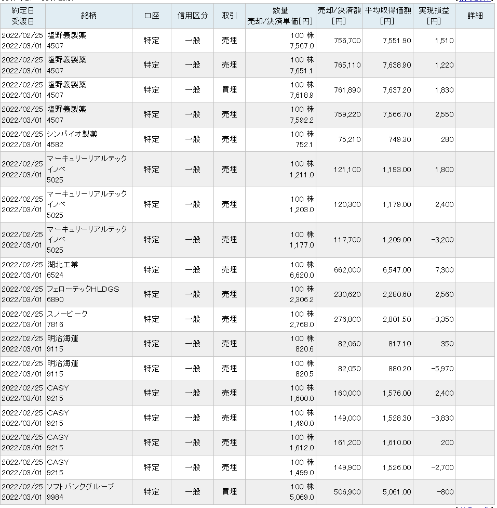
Task: Select the 749.30 average cost cell
Action: coord(388,139)
